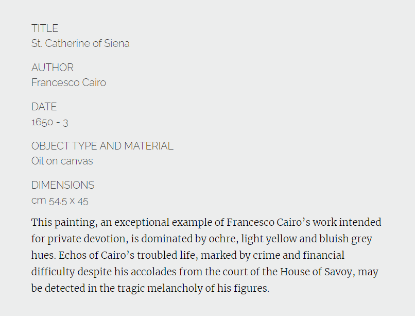
Task: Click the words 'This painting' in description
Action: 64,223
